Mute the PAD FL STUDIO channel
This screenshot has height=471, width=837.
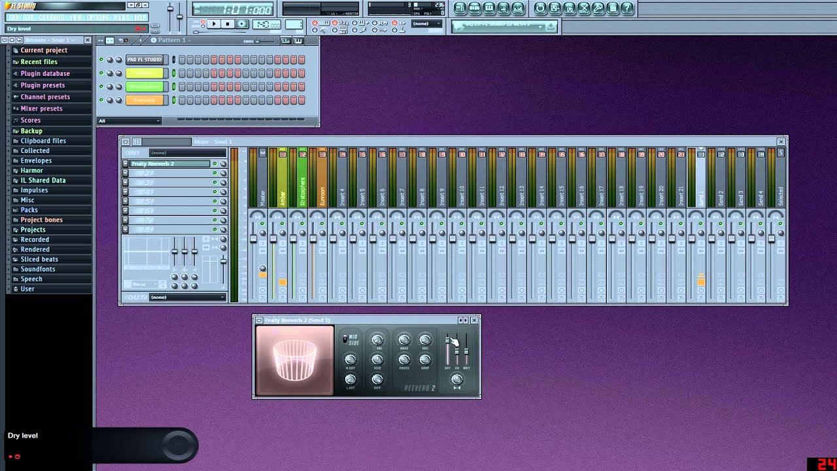click(101, 60)
